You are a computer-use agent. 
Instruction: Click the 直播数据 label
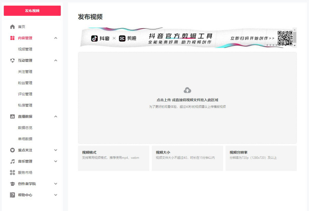(25, 117)
